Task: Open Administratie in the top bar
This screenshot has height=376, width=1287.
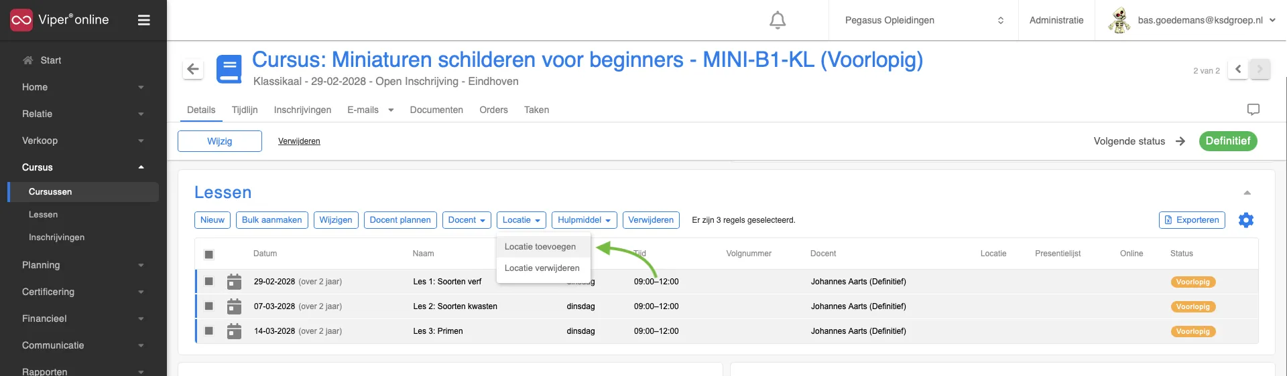Action: tap(1056, 20)
